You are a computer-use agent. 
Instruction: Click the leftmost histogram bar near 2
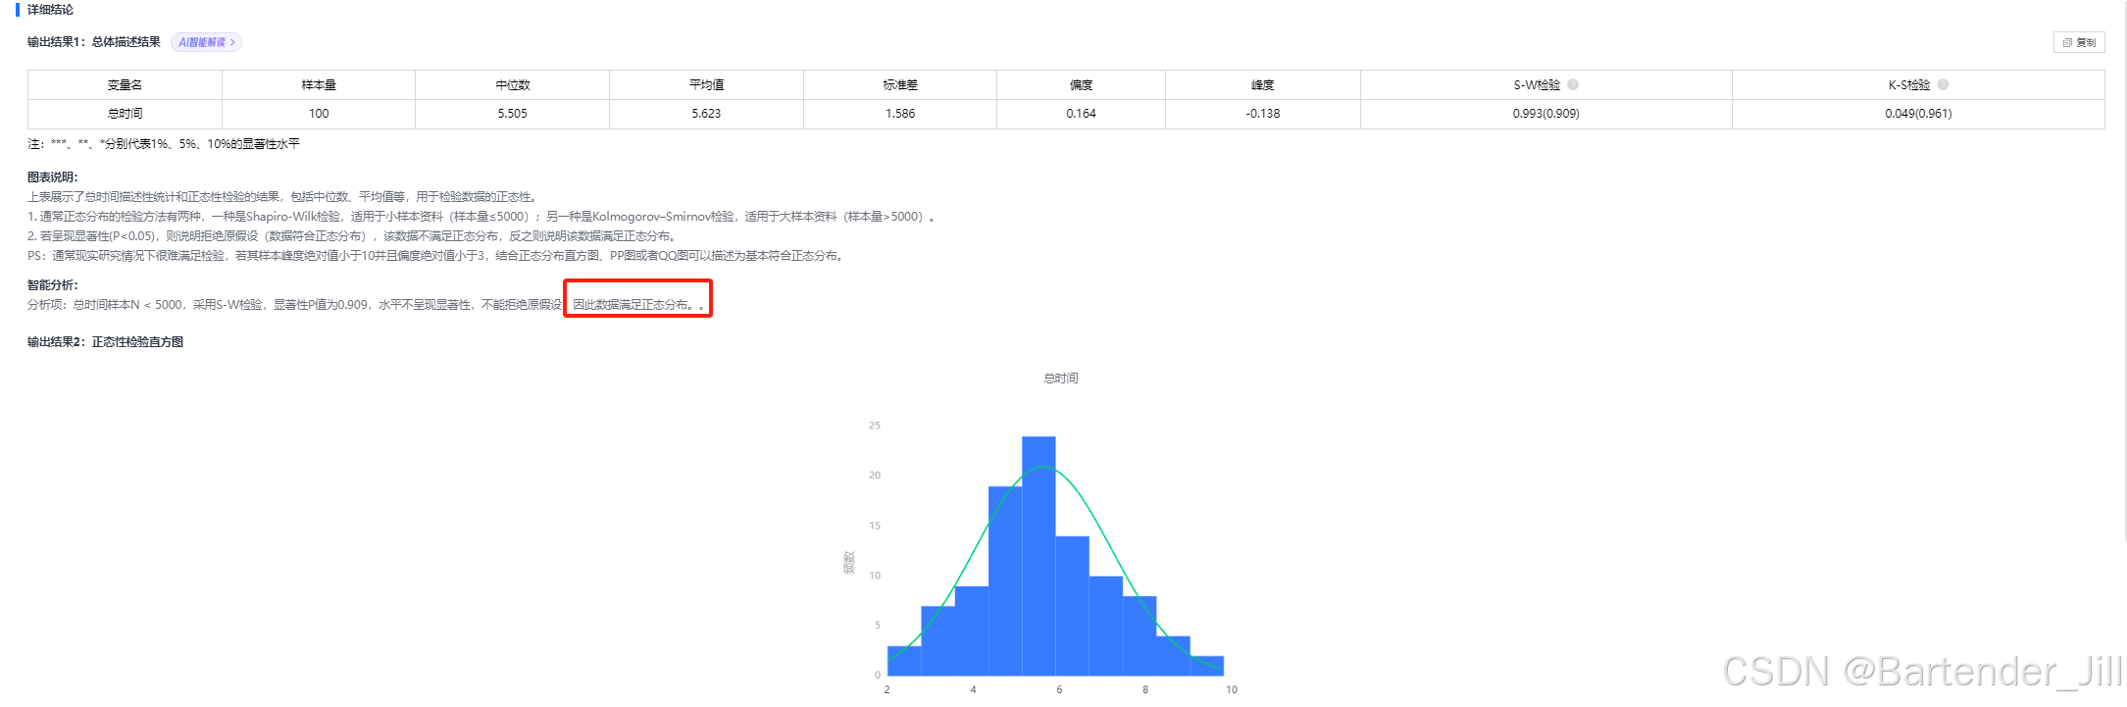coord(904,661)
